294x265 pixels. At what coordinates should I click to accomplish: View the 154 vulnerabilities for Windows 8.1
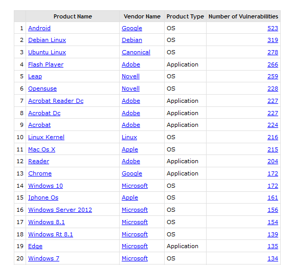pos(273,222)
